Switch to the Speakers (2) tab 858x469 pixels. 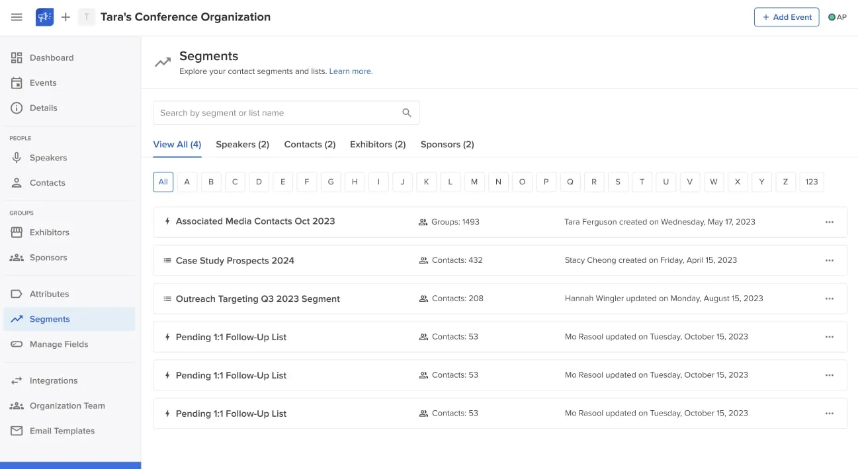242,144
